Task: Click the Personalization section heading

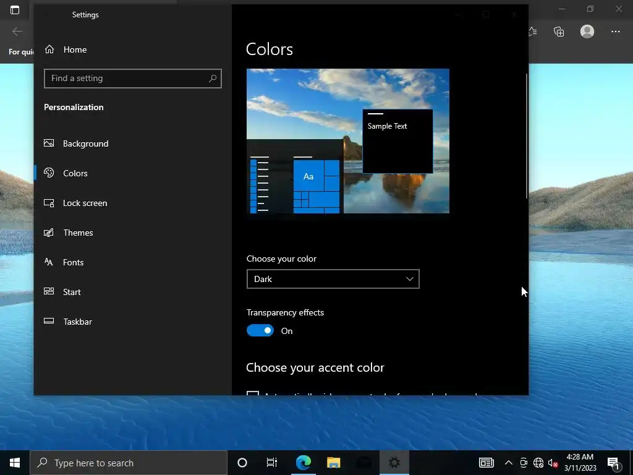Action: pyautogui.click(x=74, y=107)
